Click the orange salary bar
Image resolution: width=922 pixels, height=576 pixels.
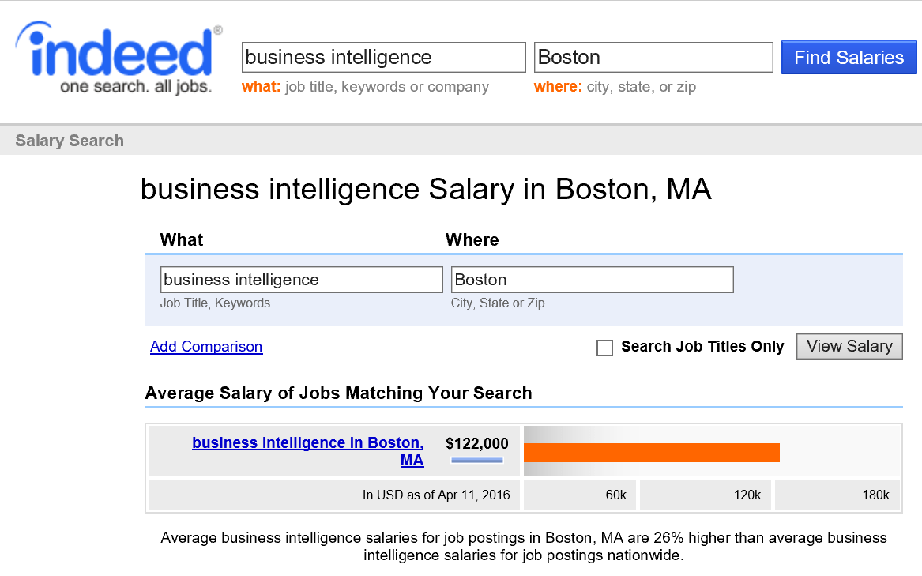(651, 453)
